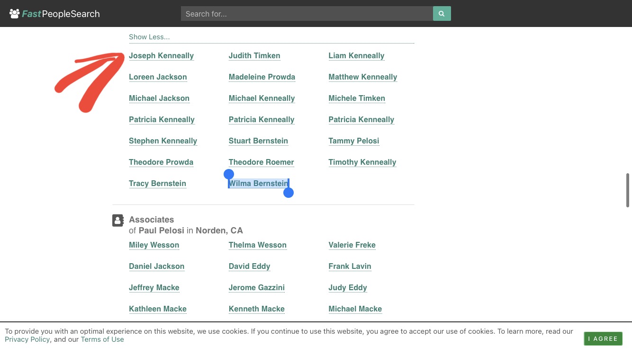Open Liam Kenneally's profile link
This screenshot has width=632, height=355.
(356, 56)
